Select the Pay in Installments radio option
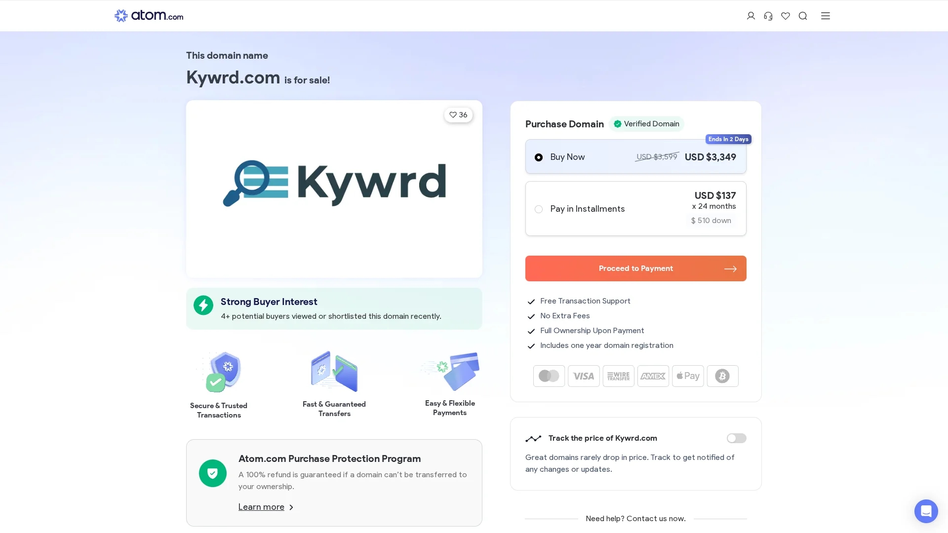The image size is (948, 533). tap(539, 209)
